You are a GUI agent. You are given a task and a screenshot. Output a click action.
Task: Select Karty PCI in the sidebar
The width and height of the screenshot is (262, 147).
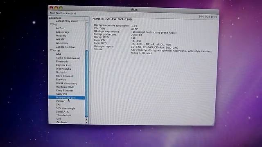tap(61, 94)
